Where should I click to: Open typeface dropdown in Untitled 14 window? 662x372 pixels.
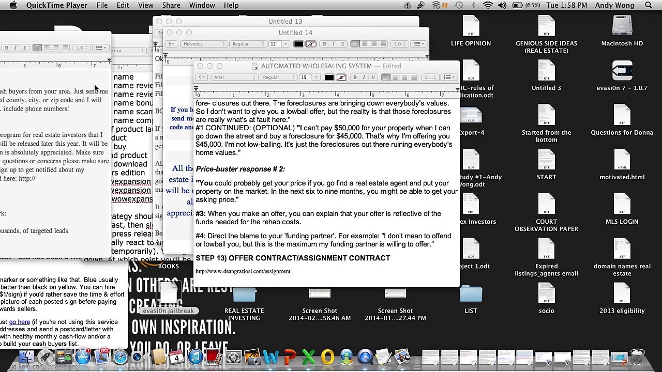coord(248,44)
